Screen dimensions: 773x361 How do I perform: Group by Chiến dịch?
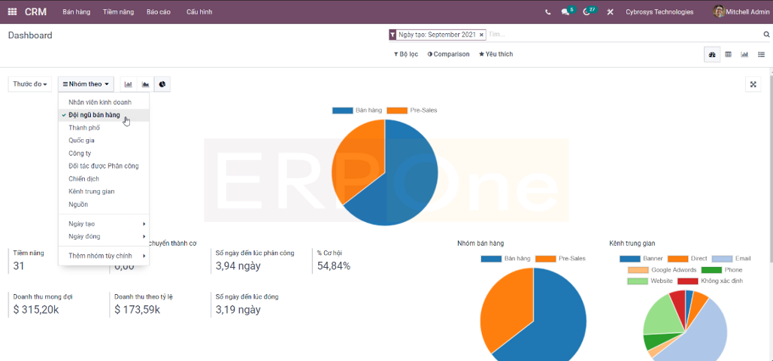[x=104, y=178]
